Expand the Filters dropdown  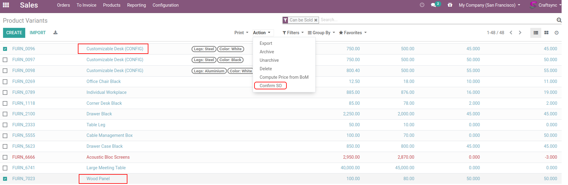pos(293,33)
